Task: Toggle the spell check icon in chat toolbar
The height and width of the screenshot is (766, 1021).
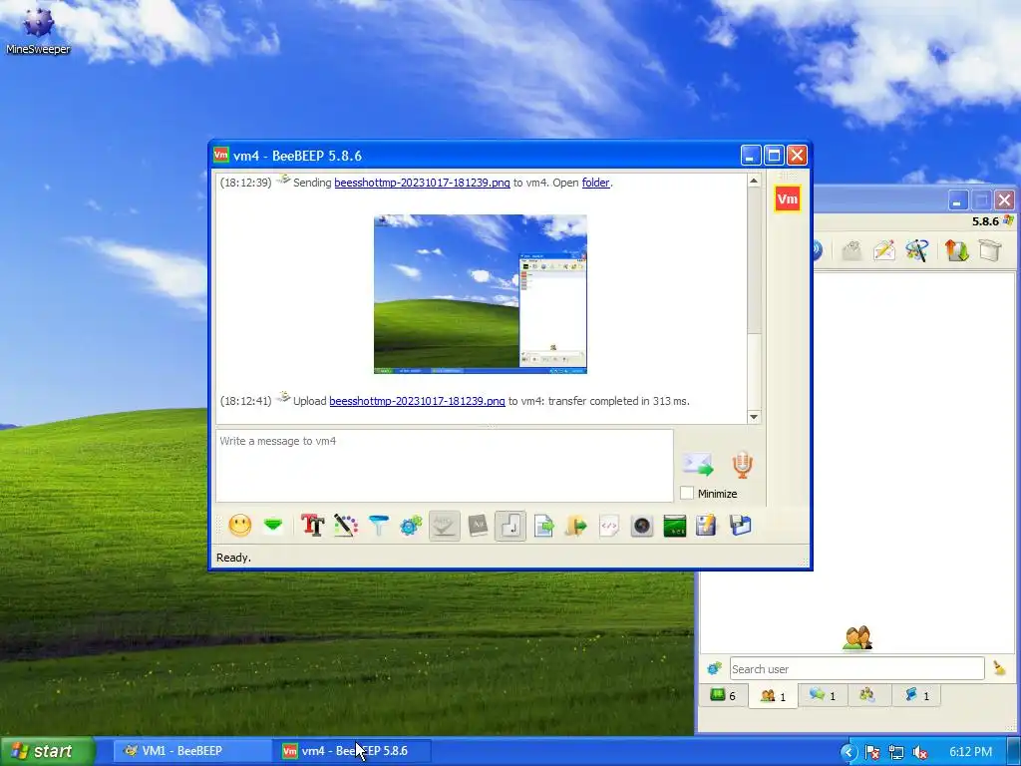Action: 445,525
